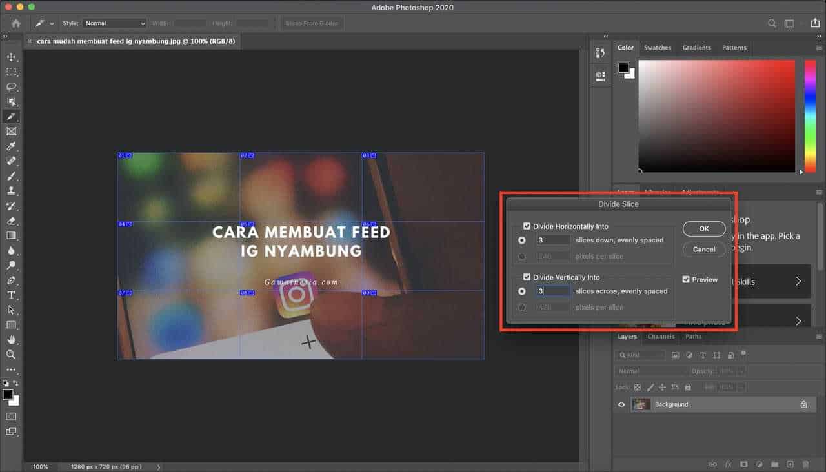Select the Zoom tool

pyautogui.click(x=11, y=355)
